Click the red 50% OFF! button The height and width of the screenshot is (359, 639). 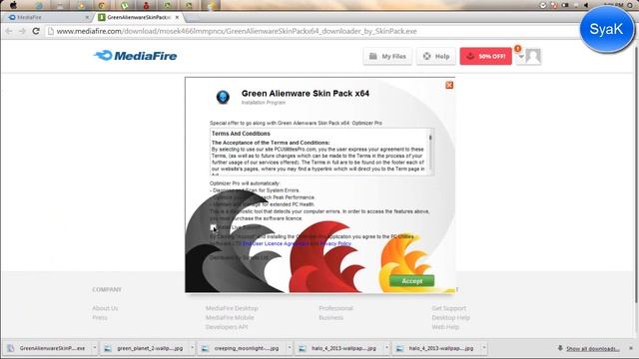click(486, 56)
